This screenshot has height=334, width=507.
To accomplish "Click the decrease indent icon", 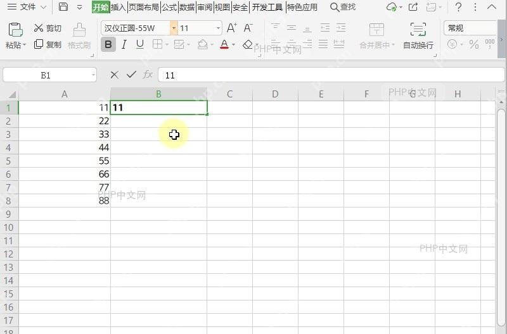I will [325, 28].
